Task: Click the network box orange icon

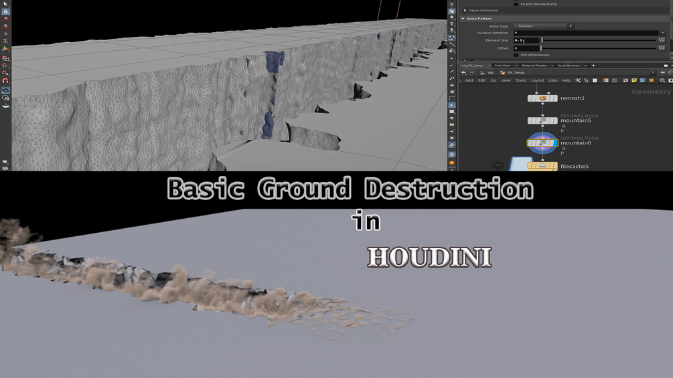Action: (651, 80)
